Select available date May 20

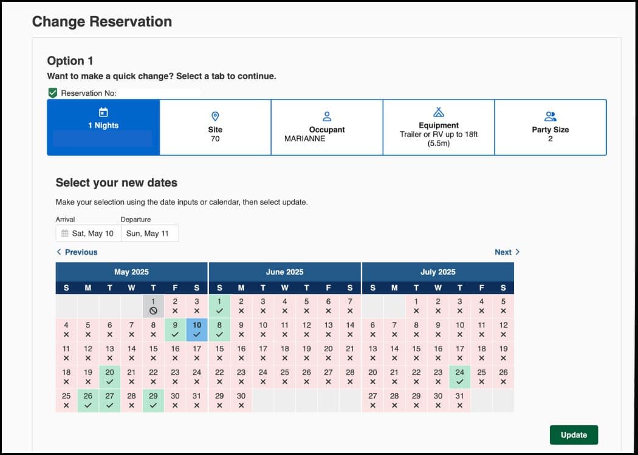[109, 377]
